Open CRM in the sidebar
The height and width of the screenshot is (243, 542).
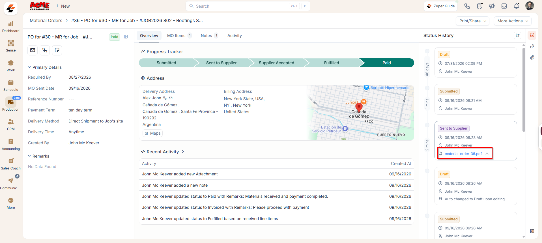[11, 125]
